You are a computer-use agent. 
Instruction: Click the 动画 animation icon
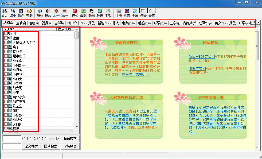tap(91, 11)
